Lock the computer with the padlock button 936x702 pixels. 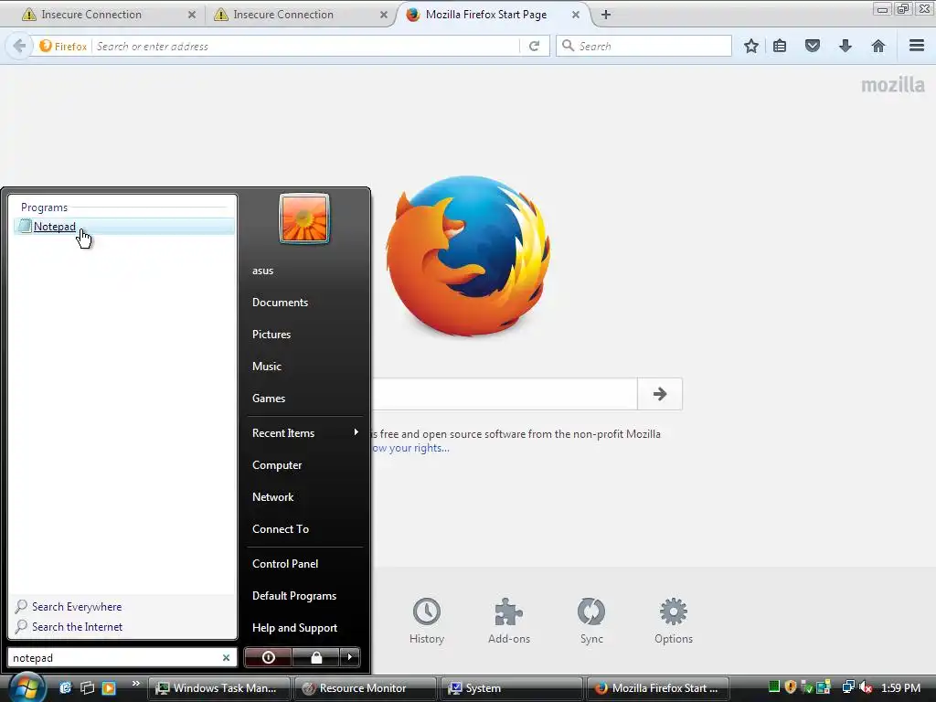[315, 657]
